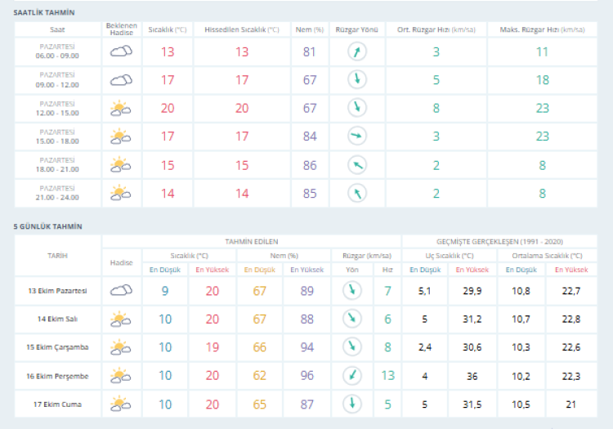Click the weather icon for 21.00 - 24.00

(x=121, y=193)
